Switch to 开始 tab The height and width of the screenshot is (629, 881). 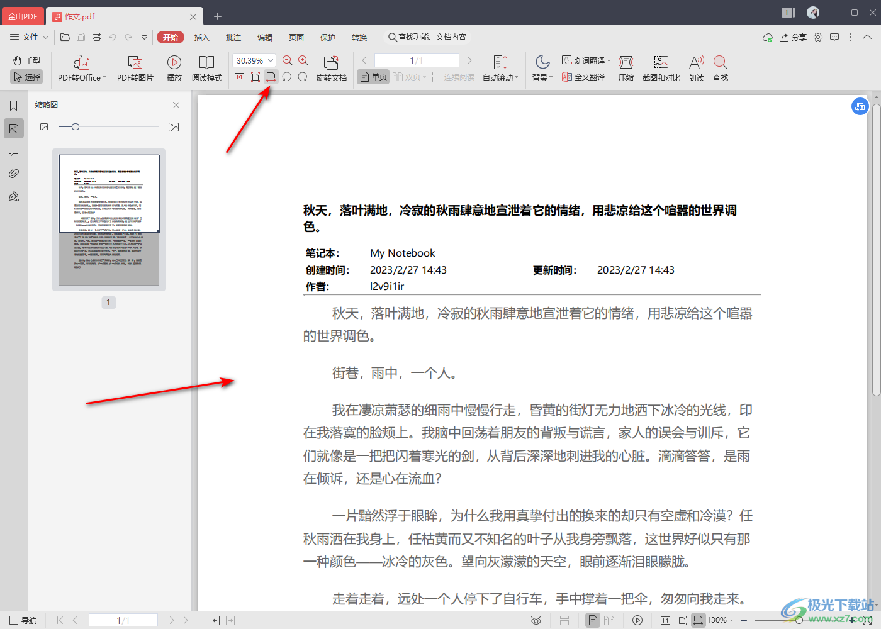pos(171,37)
